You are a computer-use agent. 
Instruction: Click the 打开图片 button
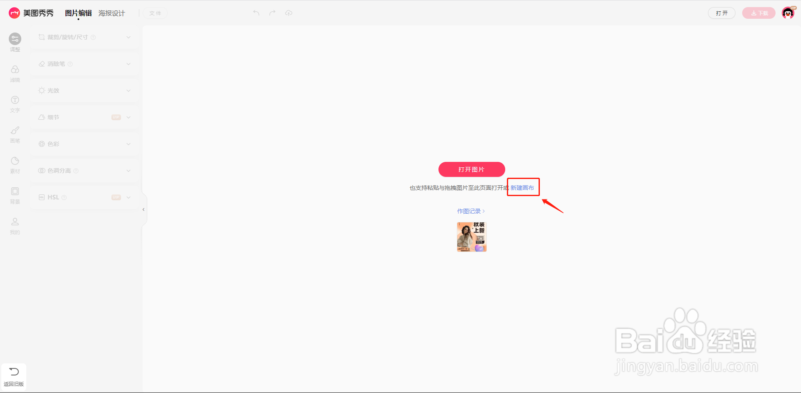coord(472,169)
